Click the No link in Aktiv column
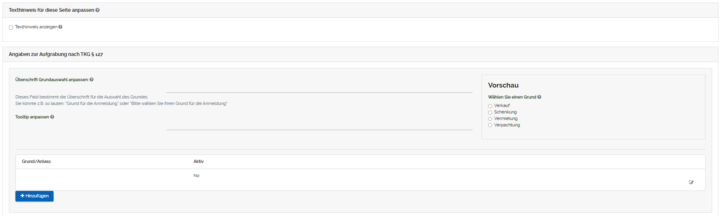 tap(196, 175)
